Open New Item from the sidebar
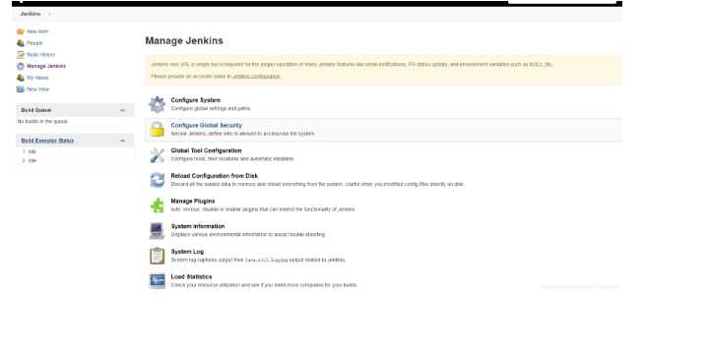Viewport: 707px width, 354px height. pos(37,31)
